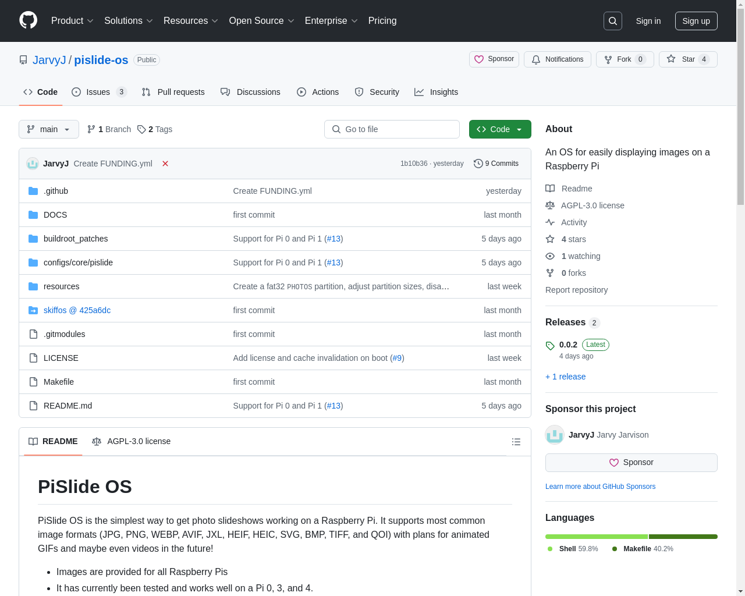Click the failed status X icon
This screenshot has height=596, width=745.
click(x=165, y=164)
